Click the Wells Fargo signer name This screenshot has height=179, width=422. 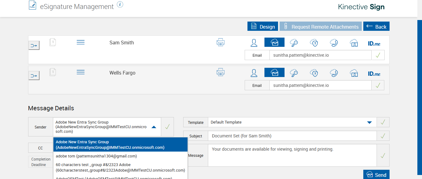tap(122, 73)
